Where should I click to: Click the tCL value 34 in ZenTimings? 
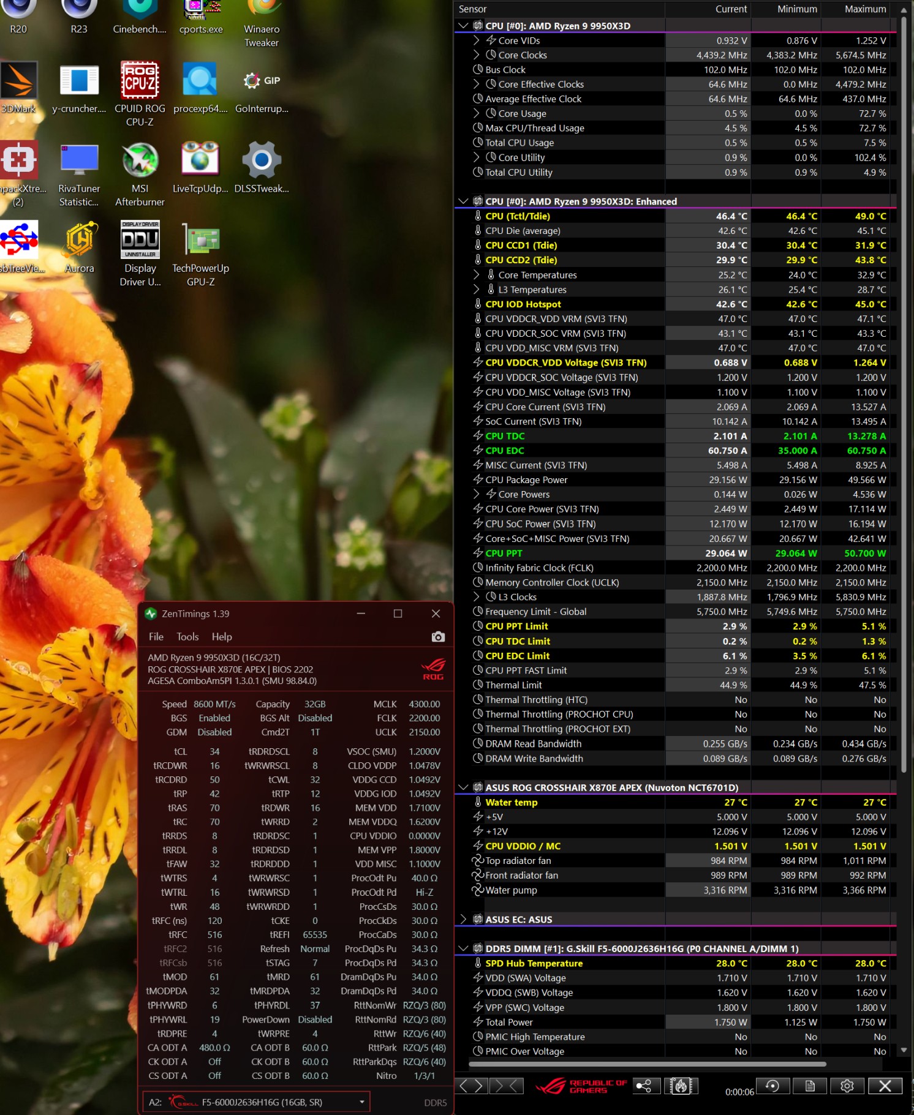point(214,752)
